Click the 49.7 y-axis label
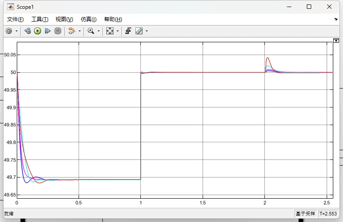 (x=11, y=177)
